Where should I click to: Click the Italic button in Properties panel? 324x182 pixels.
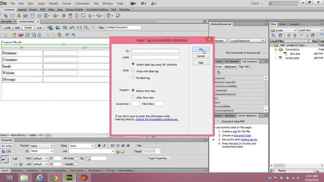click(x=104, y=146)
